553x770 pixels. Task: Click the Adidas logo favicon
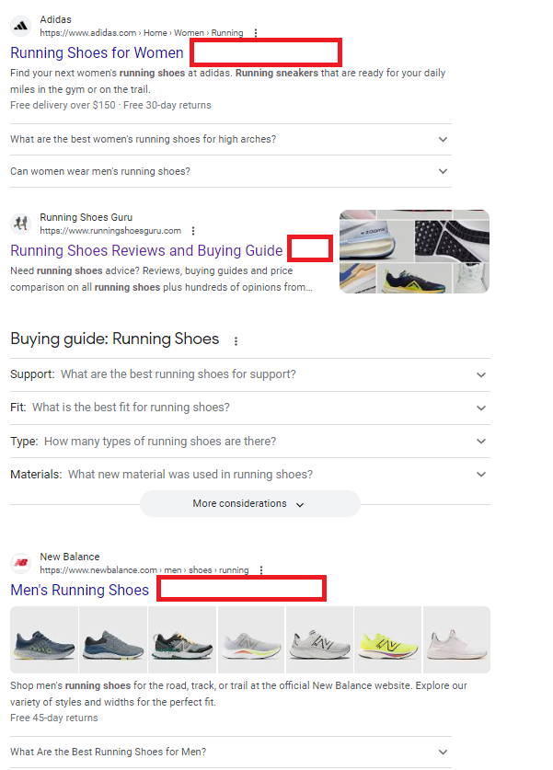click(x=20, y=26)
